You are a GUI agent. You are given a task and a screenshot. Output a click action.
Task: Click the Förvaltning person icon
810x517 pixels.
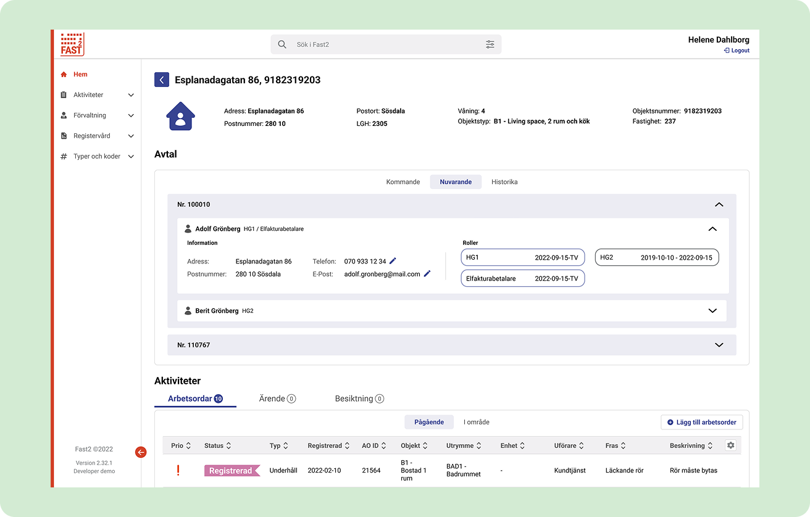tap(64, 115)
